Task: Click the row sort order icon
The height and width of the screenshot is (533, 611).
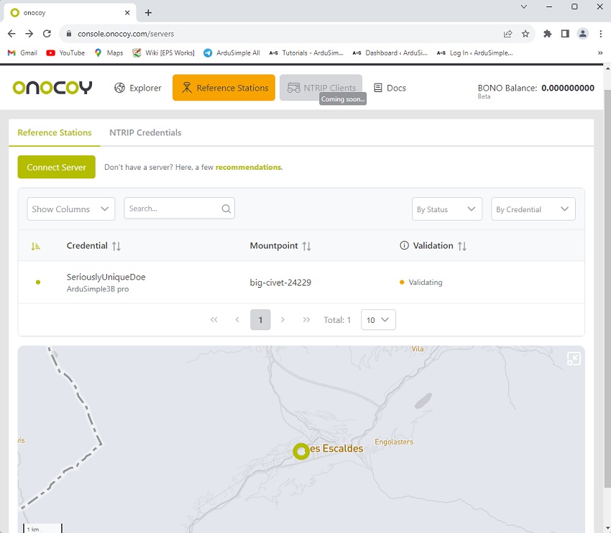Action: pyautogui.click(x=36, y=246)
